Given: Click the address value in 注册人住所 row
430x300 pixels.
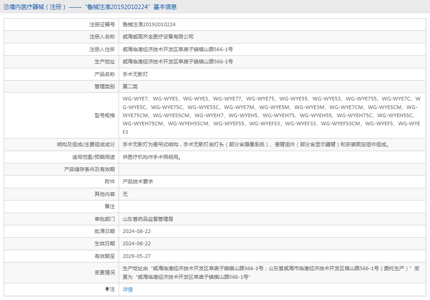Looking at the screenshot, I should tap(178, 49).
